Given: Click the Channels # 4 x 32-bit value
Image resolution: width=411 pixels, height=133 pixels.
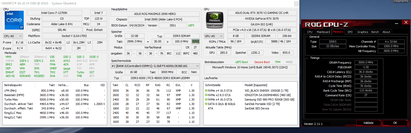Looking at the screenshot, I should (391, 42).
